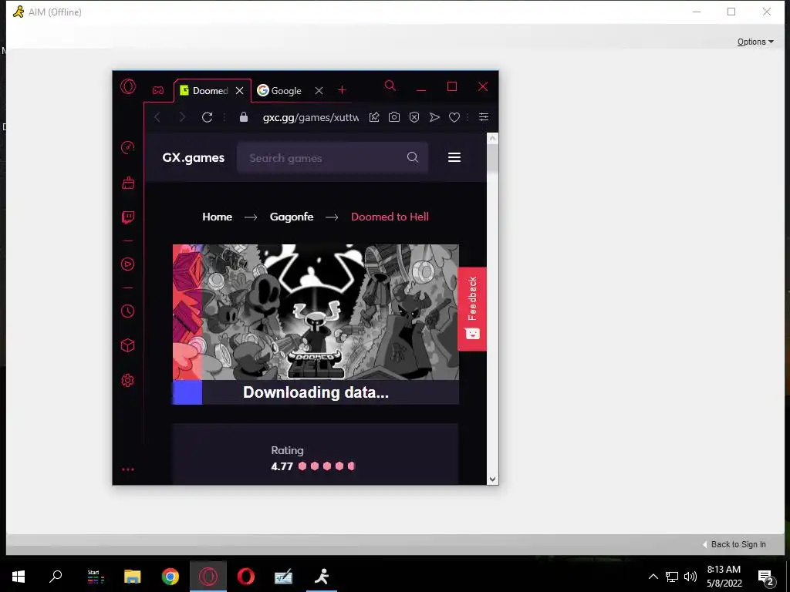Viewport: 790px width, 592px height.
Task: Open GX.games hamburger menu
Action: [x=454, y=157]
